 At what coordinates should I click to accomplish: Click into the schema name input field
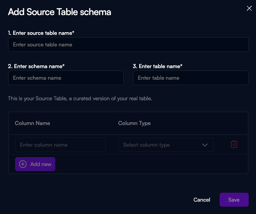[x=66, y=78]
